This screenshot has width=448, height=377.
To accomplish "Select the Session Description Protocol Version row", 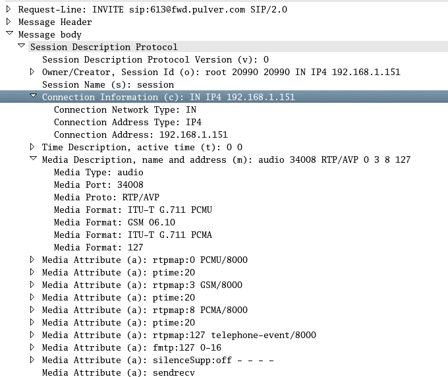I will [155, 59].
